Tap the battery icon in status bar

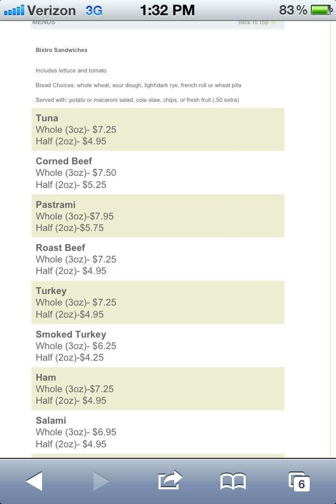(x=321, y=10)
